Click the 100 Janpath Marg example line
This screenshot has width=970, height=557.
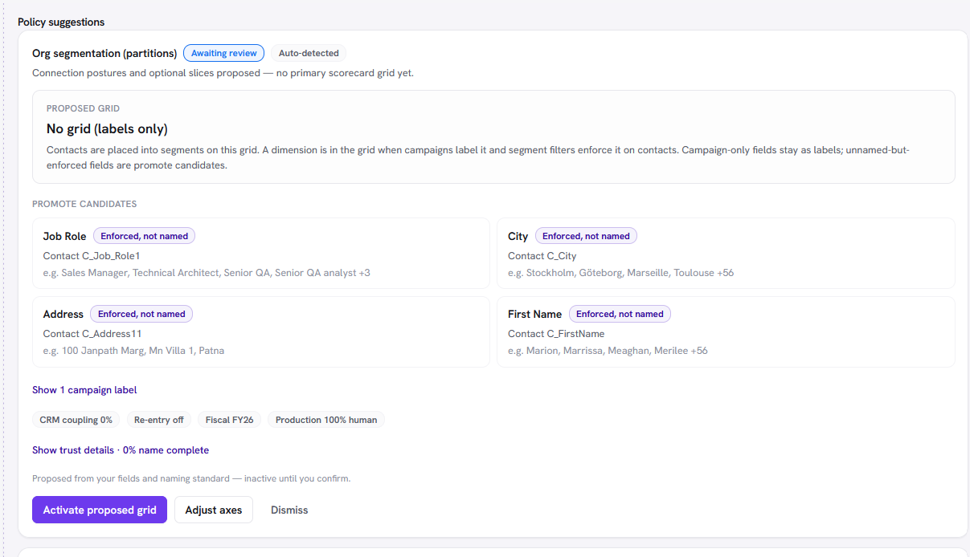click(133, 351)
